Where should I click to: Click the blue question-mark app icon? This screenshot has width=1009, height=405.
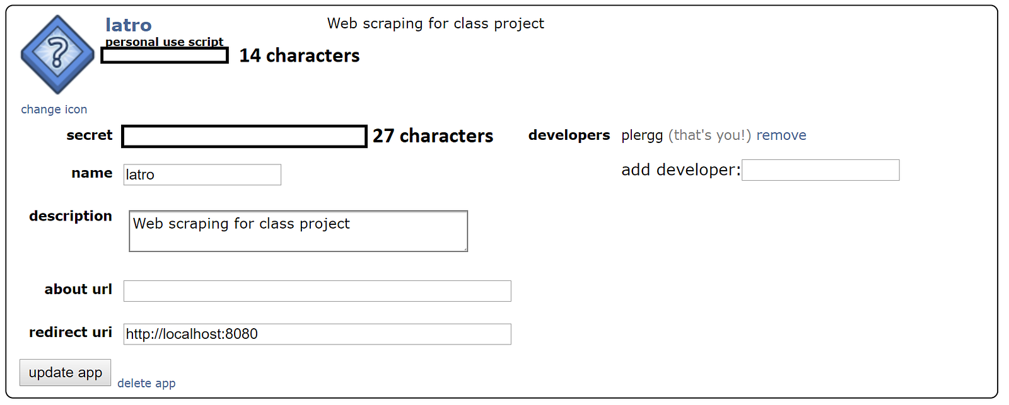[57, 55]
